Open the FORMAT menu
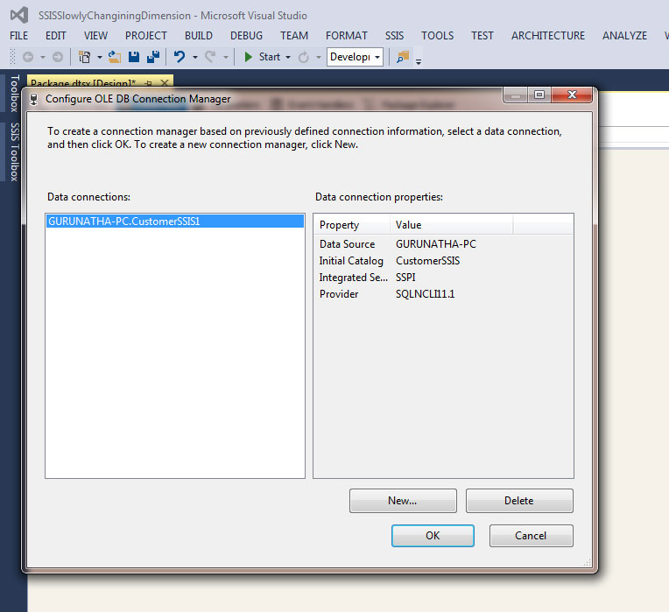The image size is (669, 612). (x=347, y=35)
